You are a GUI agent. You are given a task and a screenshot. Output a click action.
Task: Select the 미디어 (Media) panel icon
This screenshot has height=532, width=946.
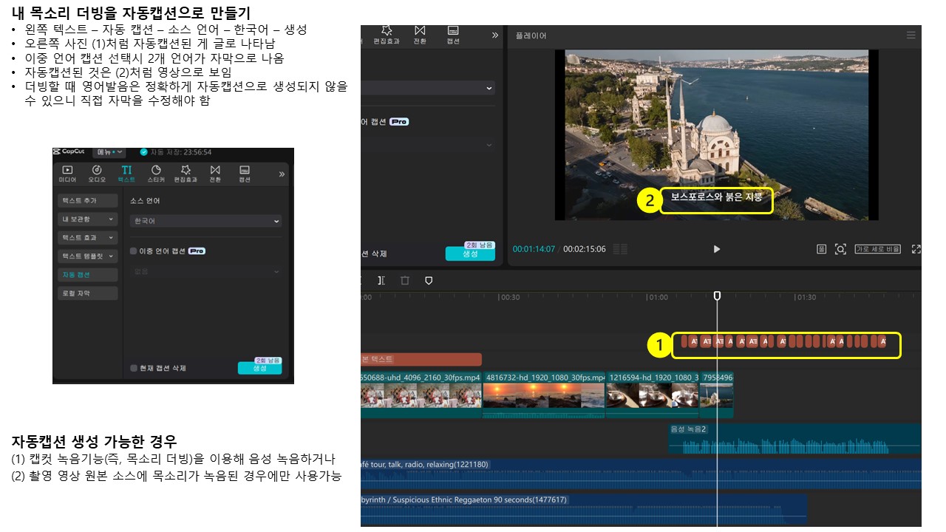(69, 174)
